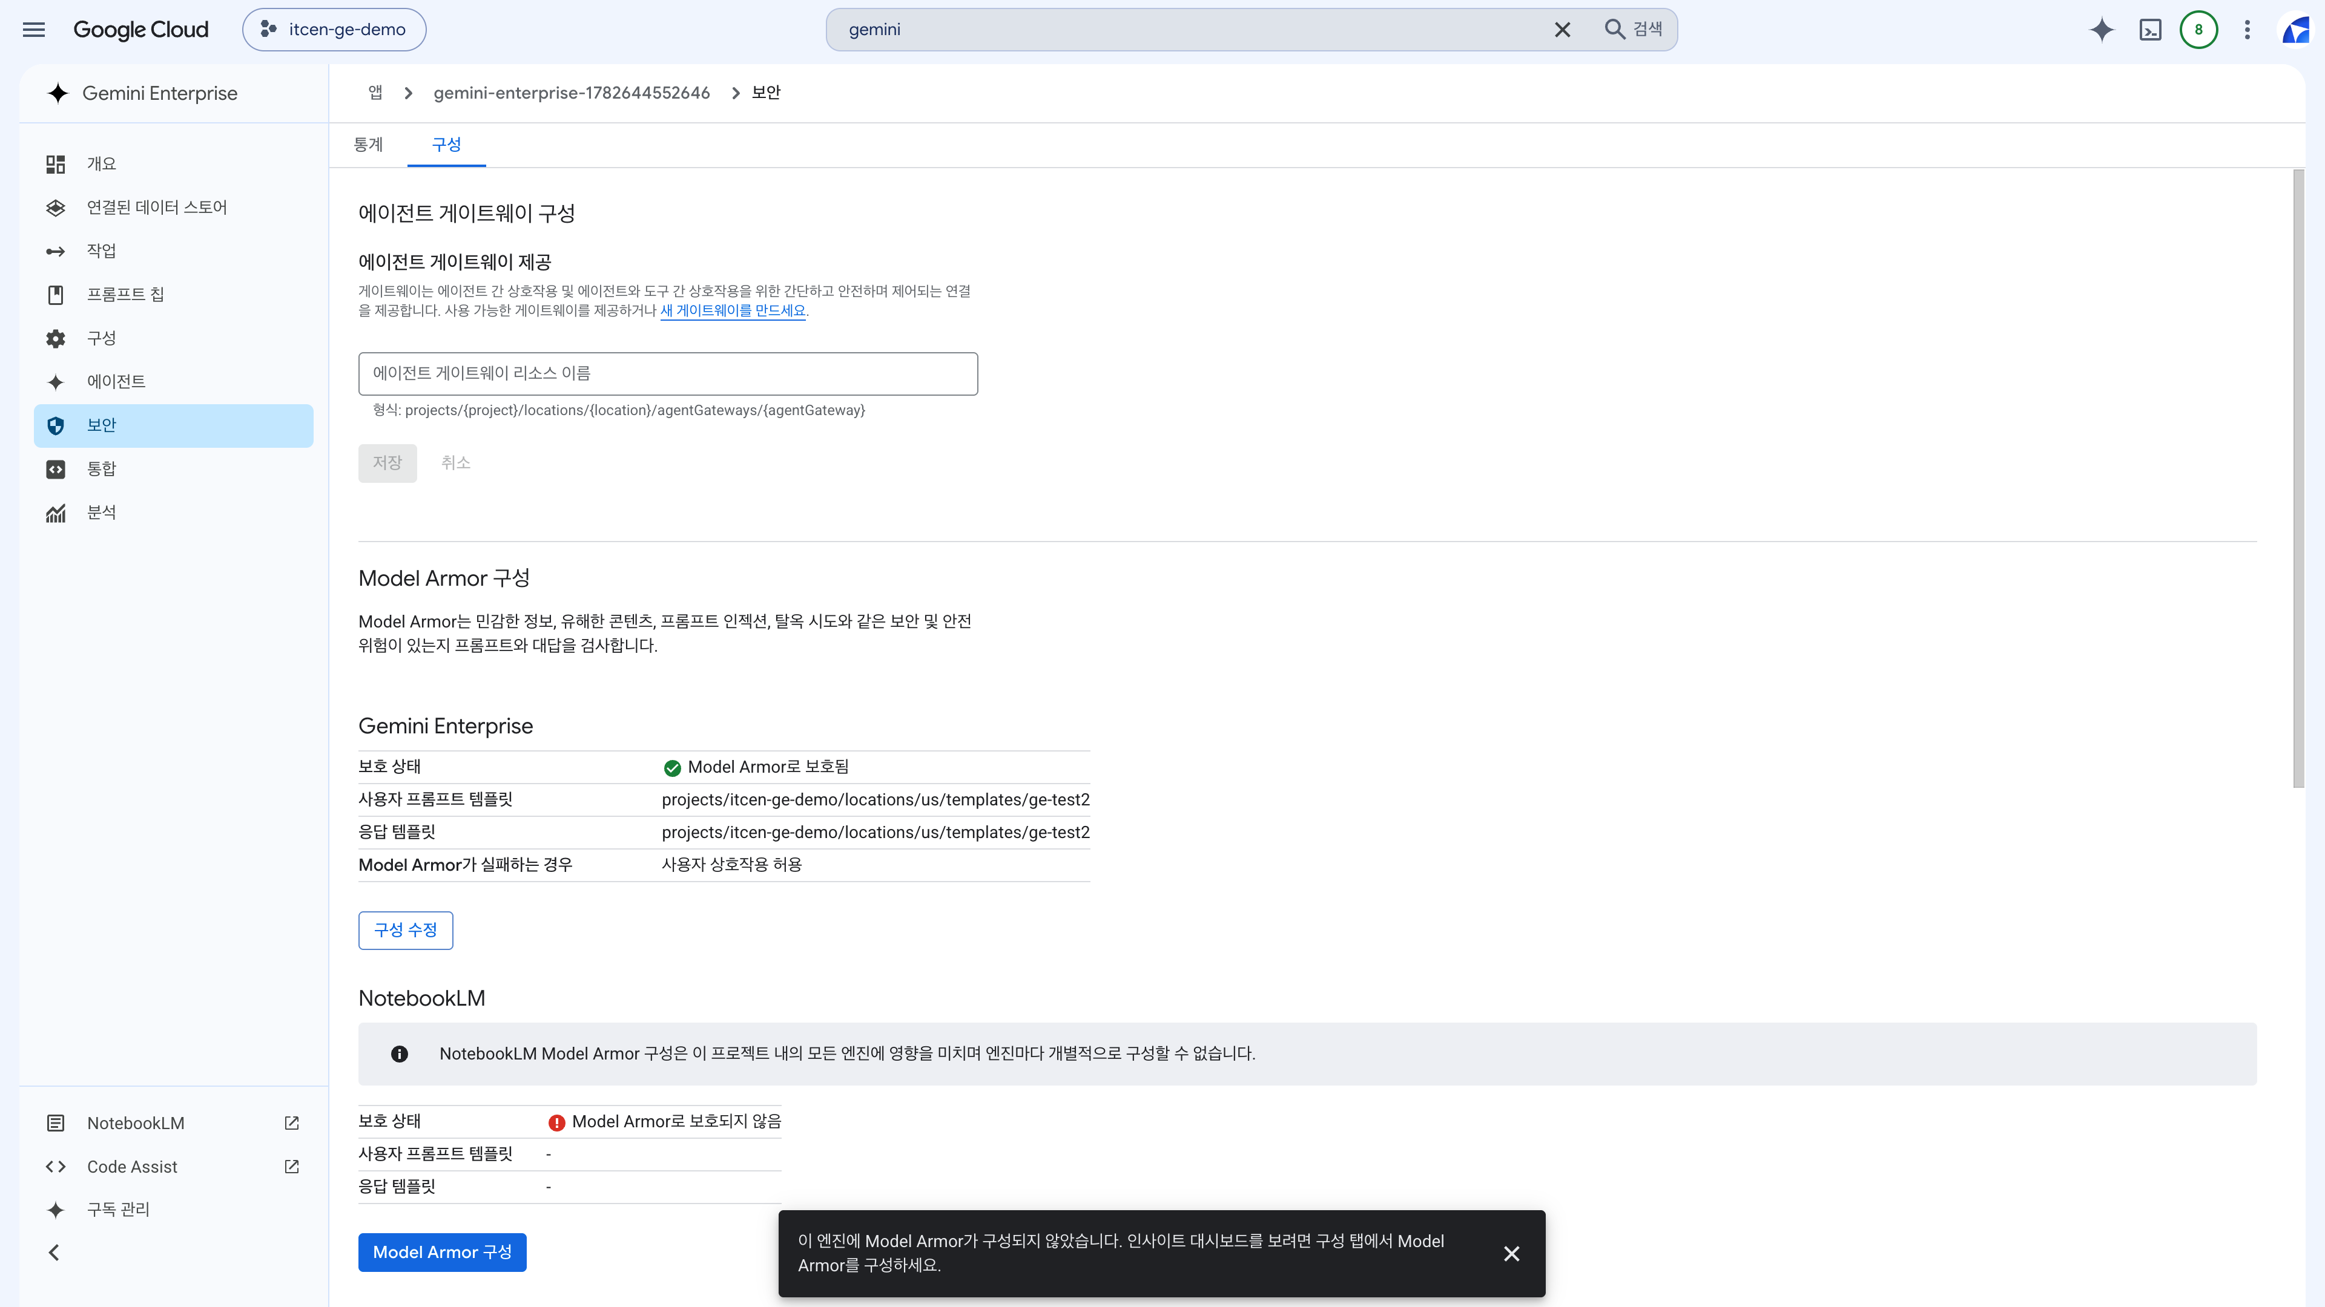Open the notifications badge showing 8
2325x1307 pixels.
point(2198,30)
